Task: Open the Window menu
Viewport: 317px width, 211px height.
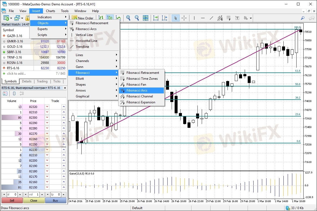Action: 80,11
